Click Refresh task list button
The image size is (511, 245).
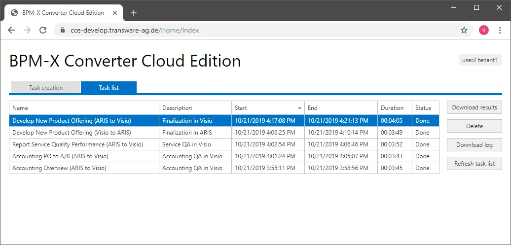(474, 164)
